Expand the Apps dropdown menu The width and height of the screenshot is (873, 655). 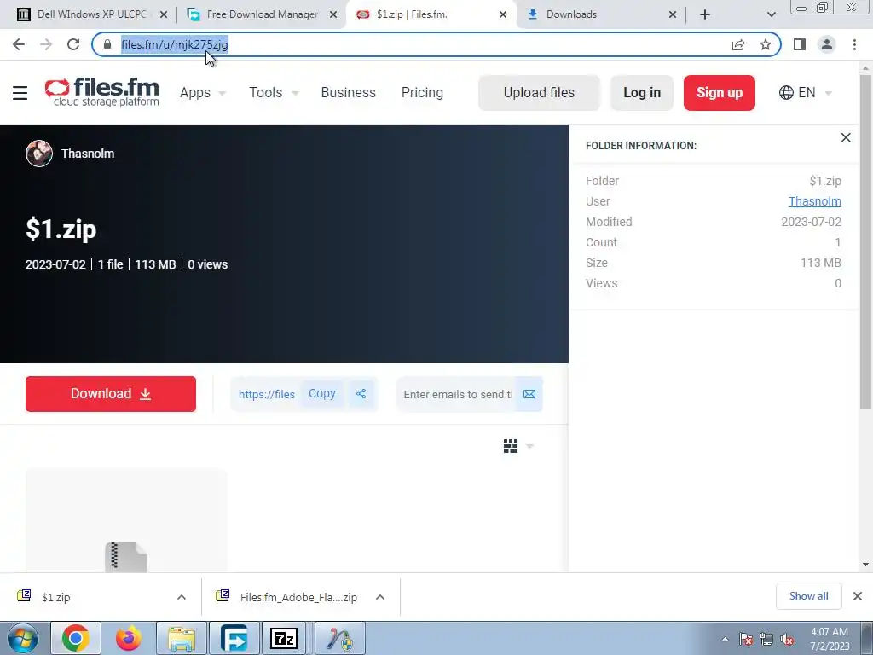(203, 92)
